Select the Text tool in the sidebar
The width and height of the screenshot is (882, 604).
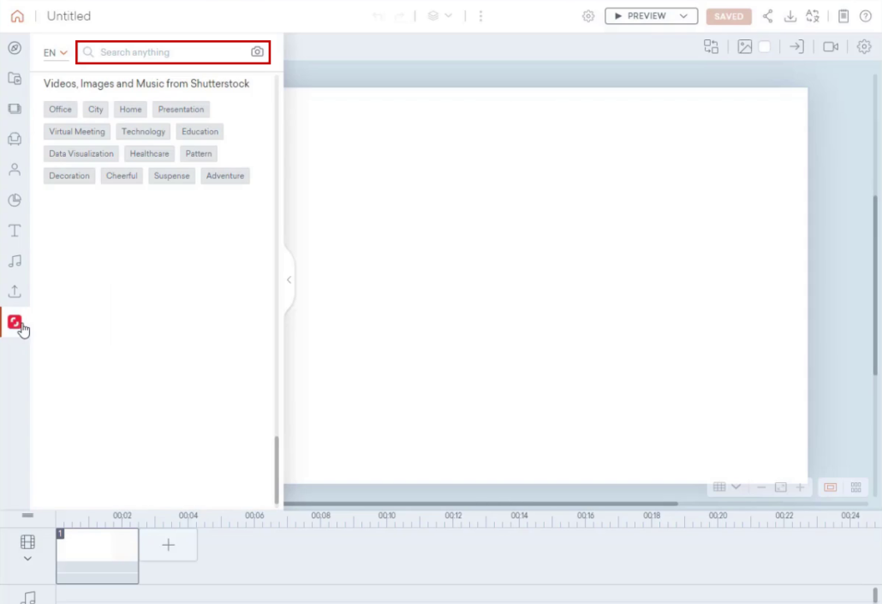tap(14, 230)
